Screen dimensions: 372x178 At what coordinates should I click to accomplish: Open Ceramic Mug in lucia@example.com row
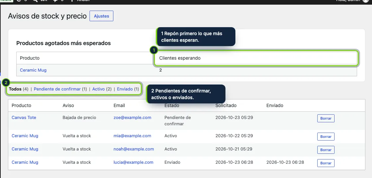tap(25, 162)
